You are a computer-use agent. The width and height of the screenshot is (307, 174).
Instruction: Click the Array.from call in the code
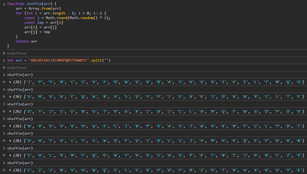38,8
